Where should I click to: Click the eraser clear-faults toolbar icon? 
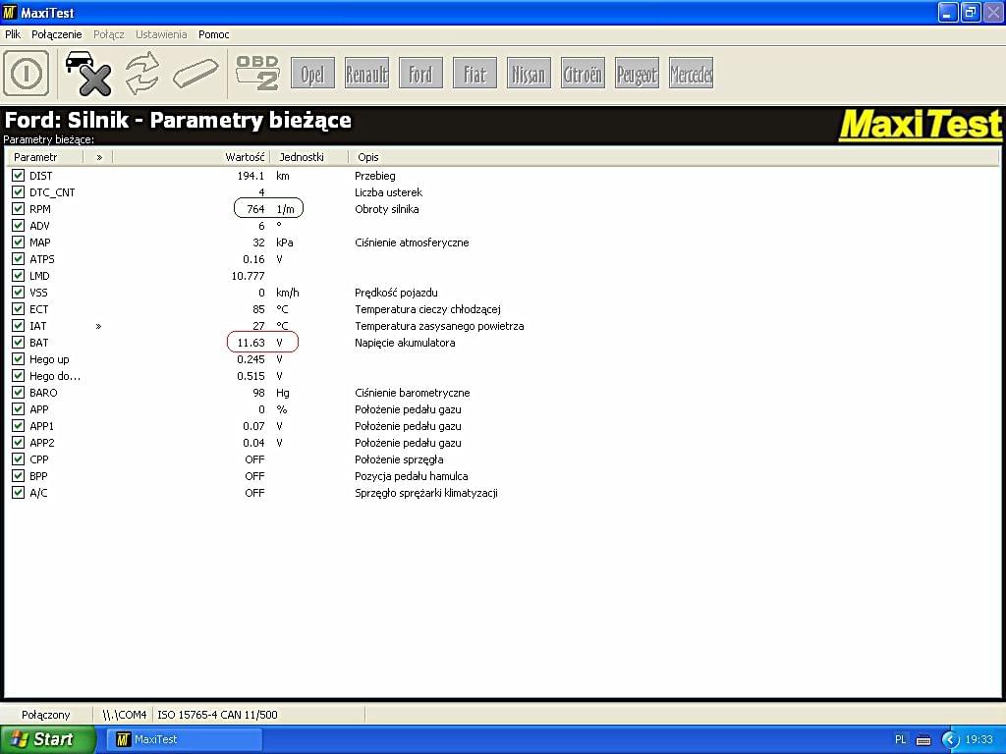[196, 73]
